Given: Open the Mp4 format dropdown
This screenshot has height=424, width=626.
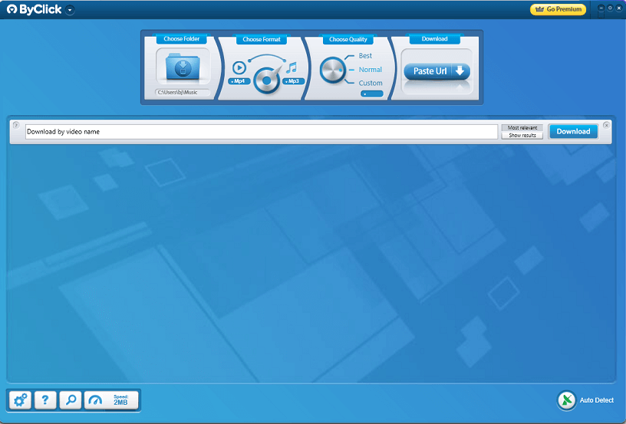Looking at the screenshot, I should [239, 81].
